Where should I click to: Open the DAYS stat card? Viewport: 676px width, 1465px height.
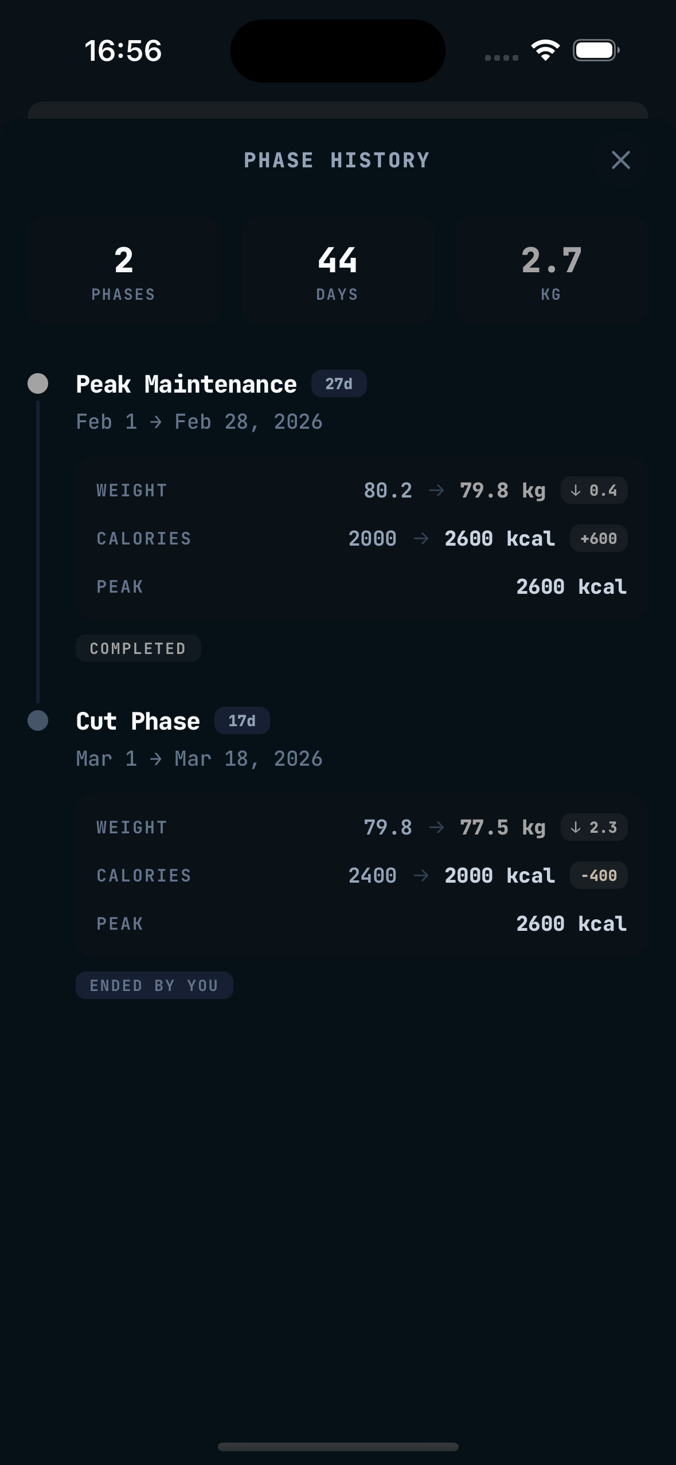click(337, 268)
